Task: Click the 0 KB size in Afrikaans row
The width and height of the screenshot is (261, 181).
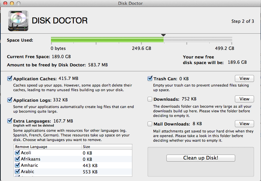Action: (x=87, y=159)
